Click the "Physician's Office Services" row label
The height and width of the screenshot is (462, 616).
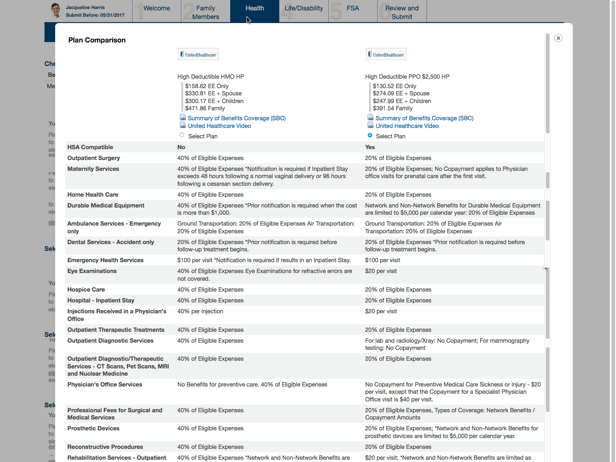pyautogui.click(x=104, y=384)
